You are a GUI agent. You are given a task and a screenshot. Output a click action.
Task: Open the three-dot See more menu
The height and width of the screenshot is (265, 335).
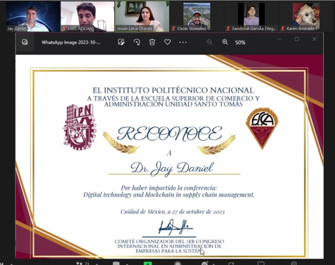[x=183, y=42]
